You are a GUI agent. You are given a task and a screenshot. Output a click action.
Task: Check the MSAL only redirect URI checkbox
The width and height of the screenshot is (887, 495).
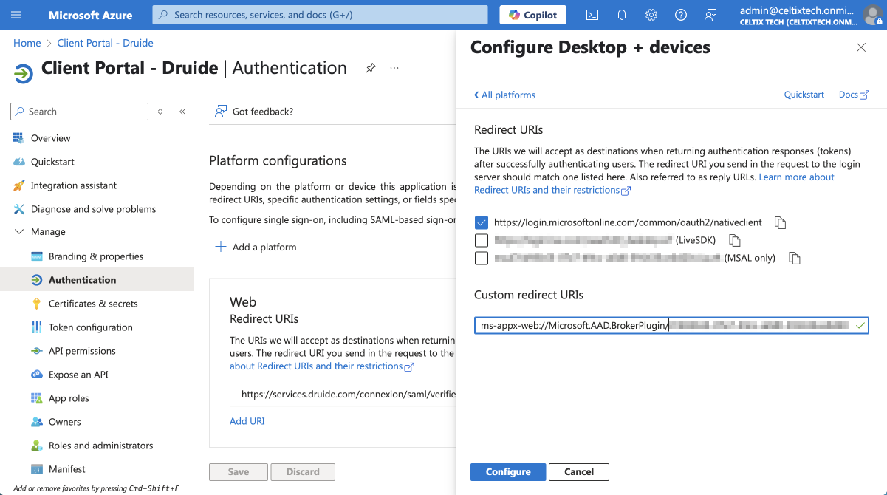(482, 258)
